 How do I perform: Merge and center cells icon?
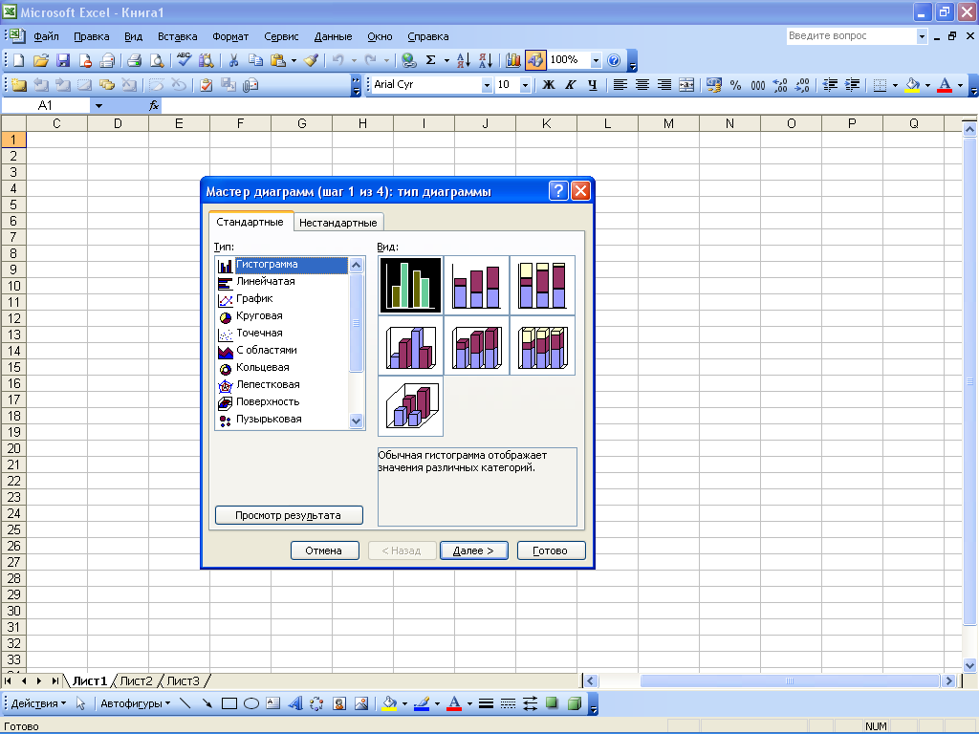[686, 85]
